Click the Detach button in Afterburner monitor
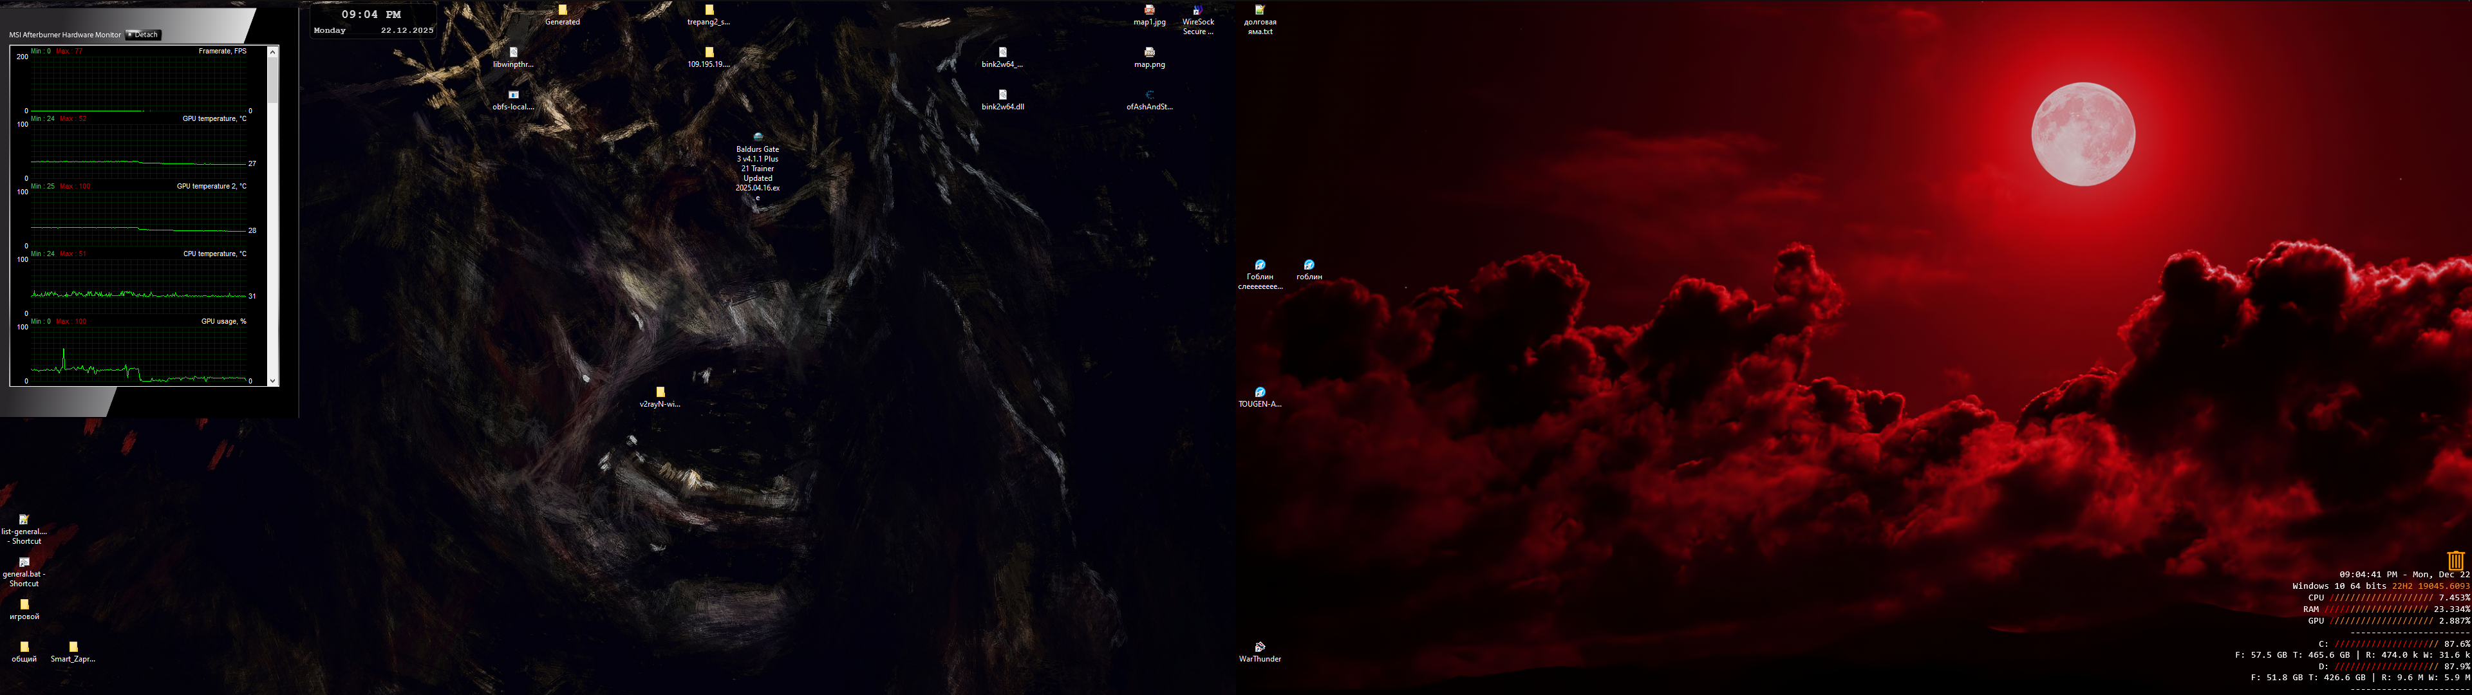 (x=144, y=35)
